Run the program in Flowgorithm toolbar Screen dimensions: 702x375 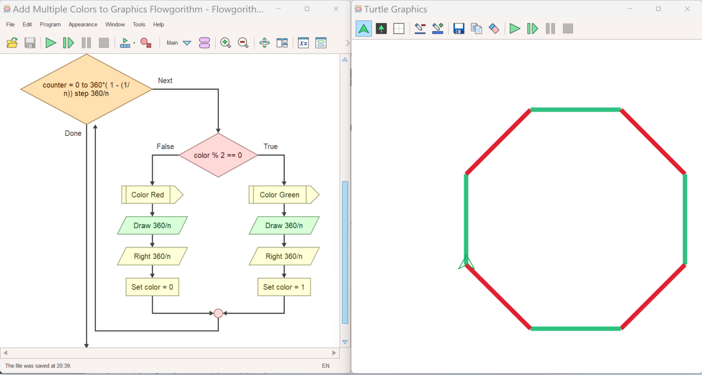51,43
